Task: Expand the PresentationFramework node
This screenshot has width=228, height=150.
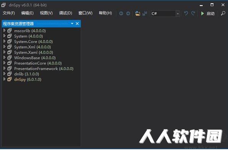Action: click(4, 68)
